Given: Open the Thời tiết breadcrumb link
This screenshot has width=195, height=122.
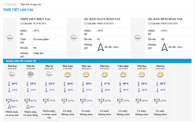Looking at the screenshot, I should pyautogui.click(x=11, y=4).
